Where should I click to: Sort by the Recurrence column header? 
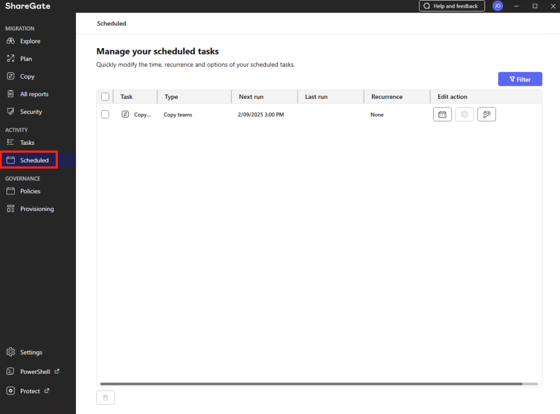pyautogui.click(x=397, y=97)
